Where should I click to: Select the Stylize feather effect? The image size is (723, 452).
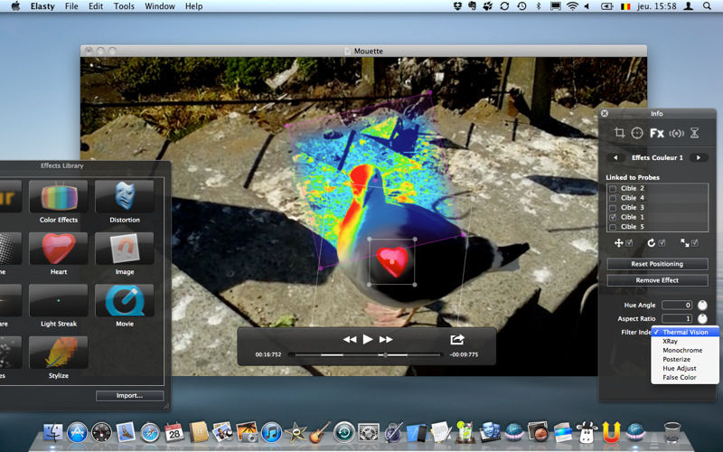(x=59, y=353)
